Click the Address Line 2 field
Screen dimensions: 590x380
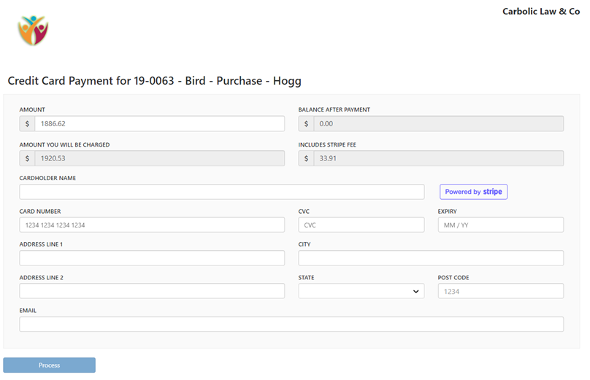152,291
